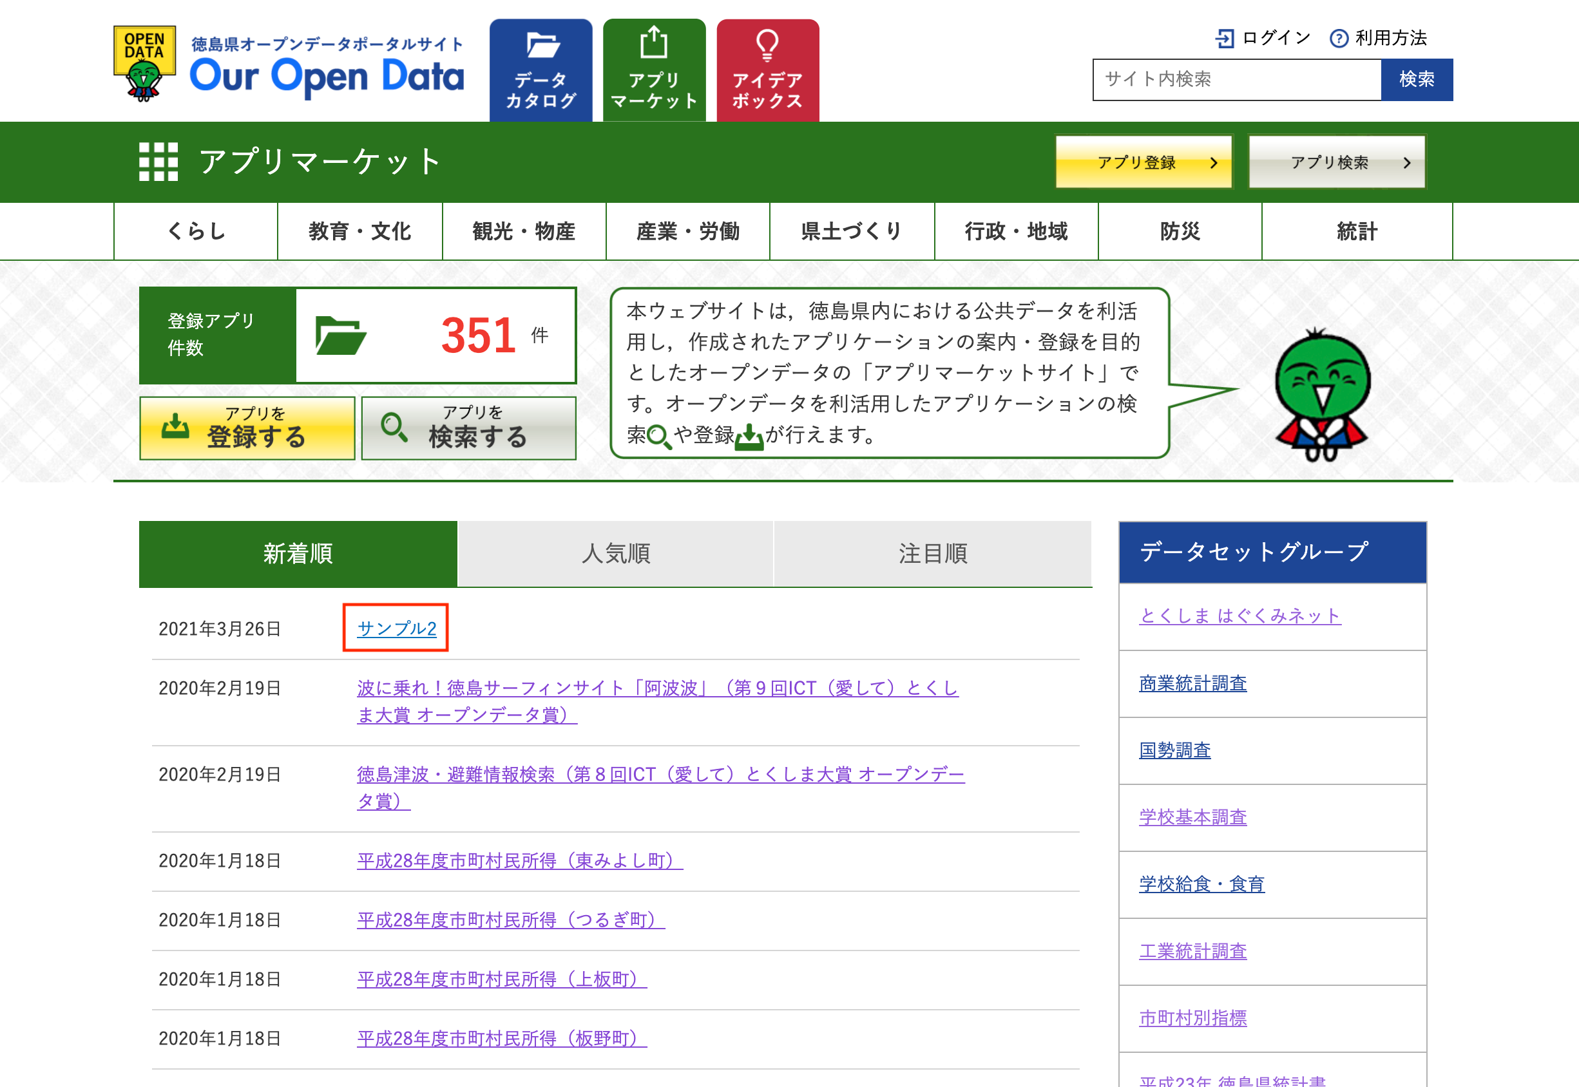Open the 行政・地域 category menu
The height and width of the screenshot is (1087, 1579).
(x=1017, y=232)
